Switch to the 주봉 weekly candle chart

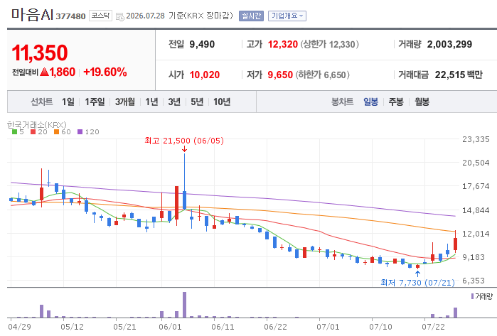(x=396, y=102)
